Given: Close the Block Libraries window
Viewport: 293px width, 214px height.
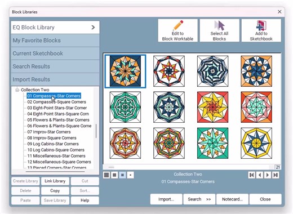Looking at the screenshot, I should (x=279, y=12).
